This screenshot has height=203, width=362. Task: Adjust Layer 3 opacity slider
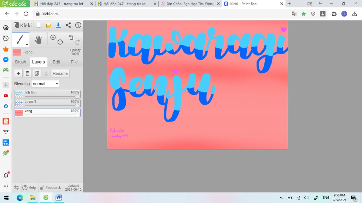coord(77,106)
